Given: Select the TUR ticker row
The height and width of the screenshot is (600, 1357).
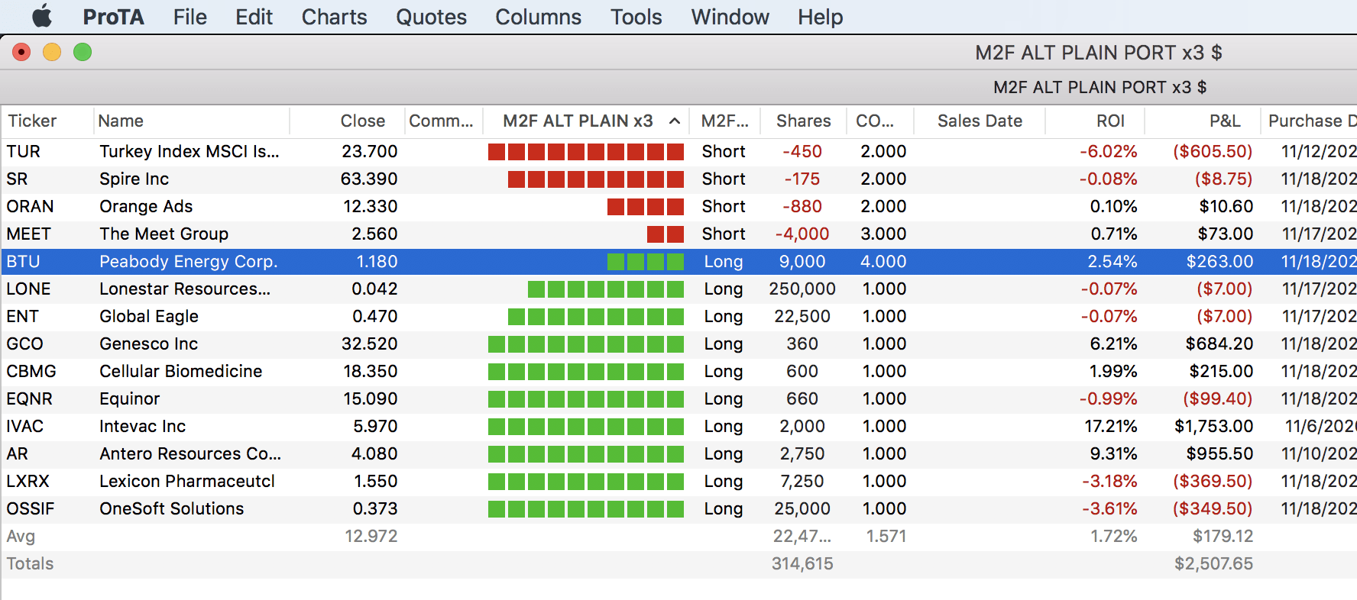Looking at the screenshot, I should 678,151.
